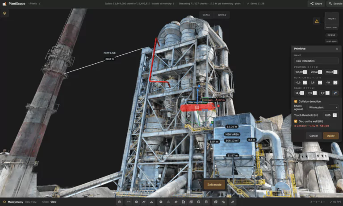Open the 'Whole plant' check-against dropdown

[x=323, y=107]
